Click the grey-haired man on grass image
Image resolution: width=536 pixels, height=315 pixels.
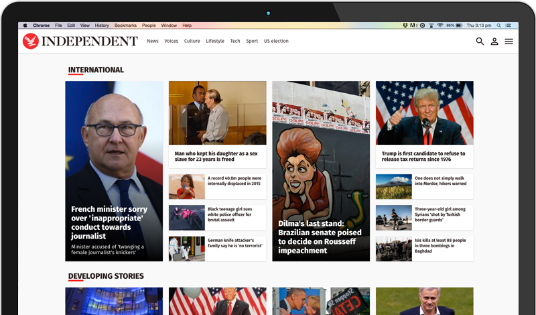(425, 301)
